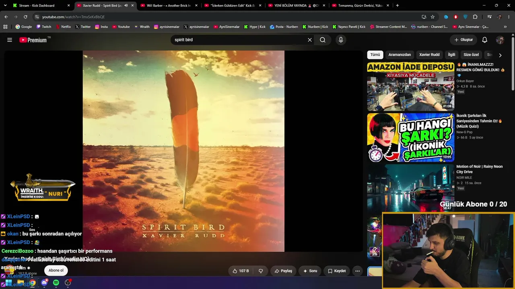515x289 pixels.
Task: Open the Insta bookmark
Action: [x=101, y=27]
